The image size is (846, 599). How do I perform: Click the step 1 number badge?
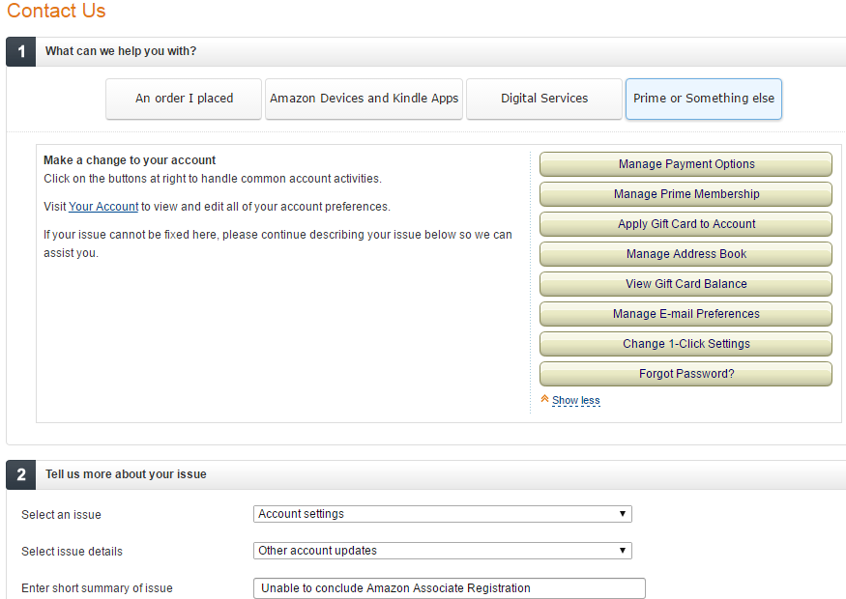(x=21, y=52)
